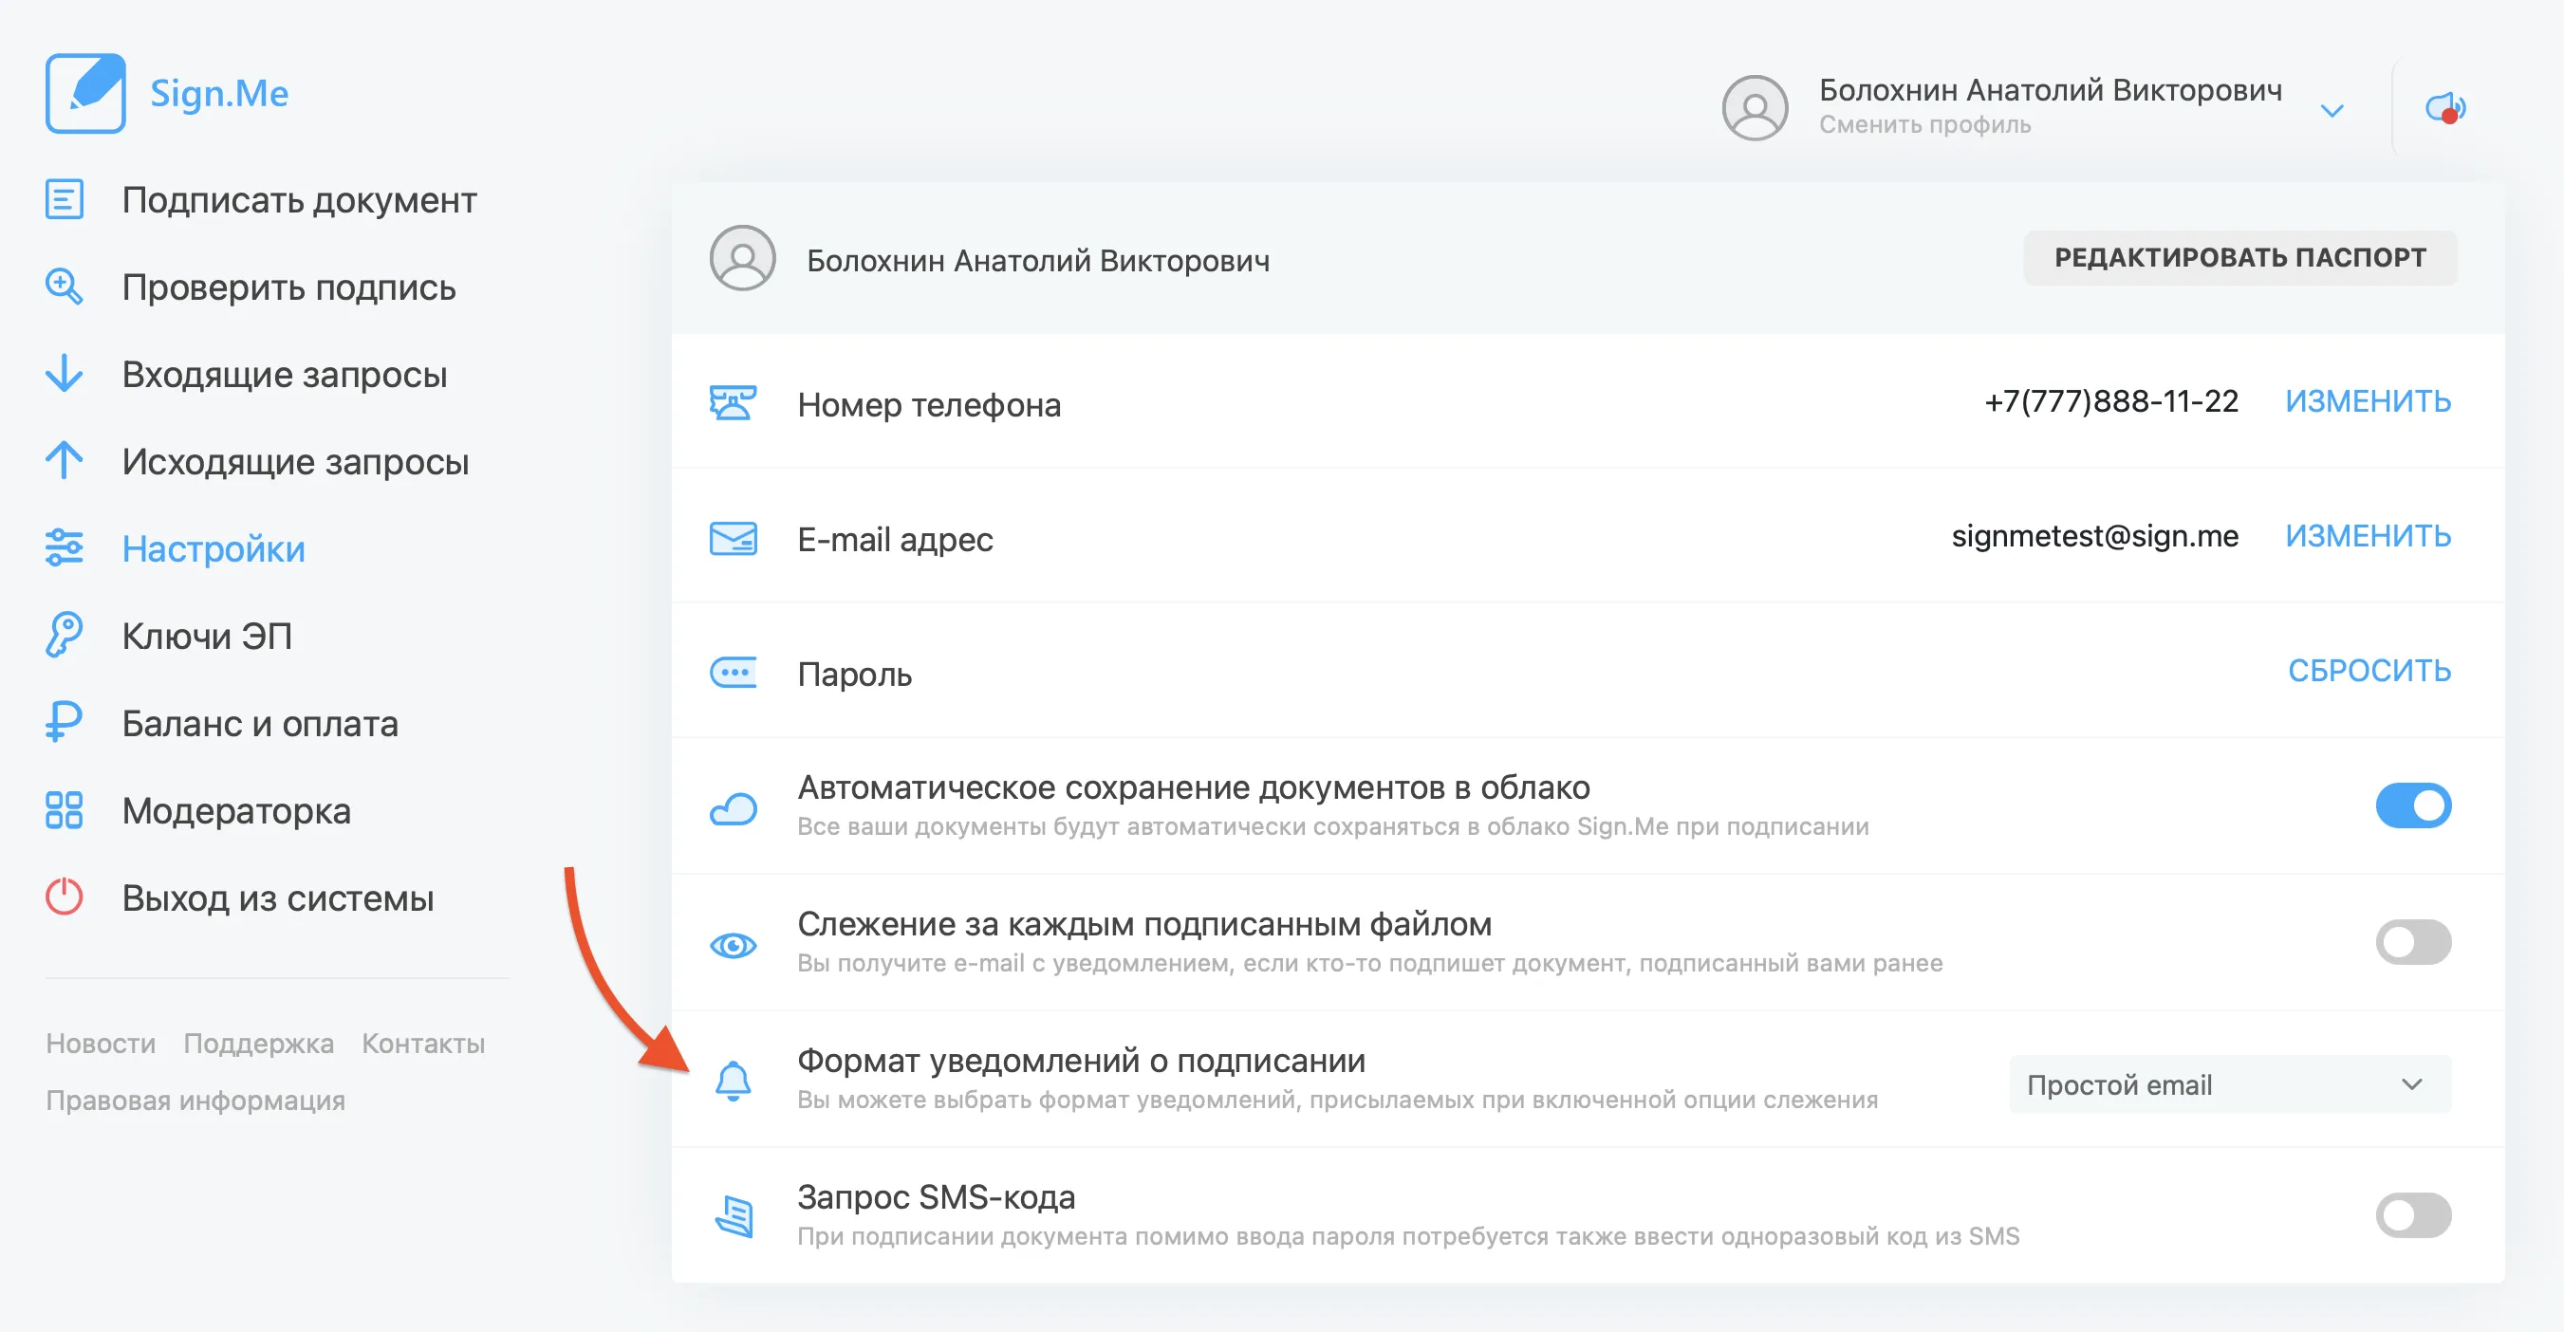Click the bell icon for notification format
The width and height of the screenshot is (2564, 1332).
pyautogui.click(x=734, y=1081)
